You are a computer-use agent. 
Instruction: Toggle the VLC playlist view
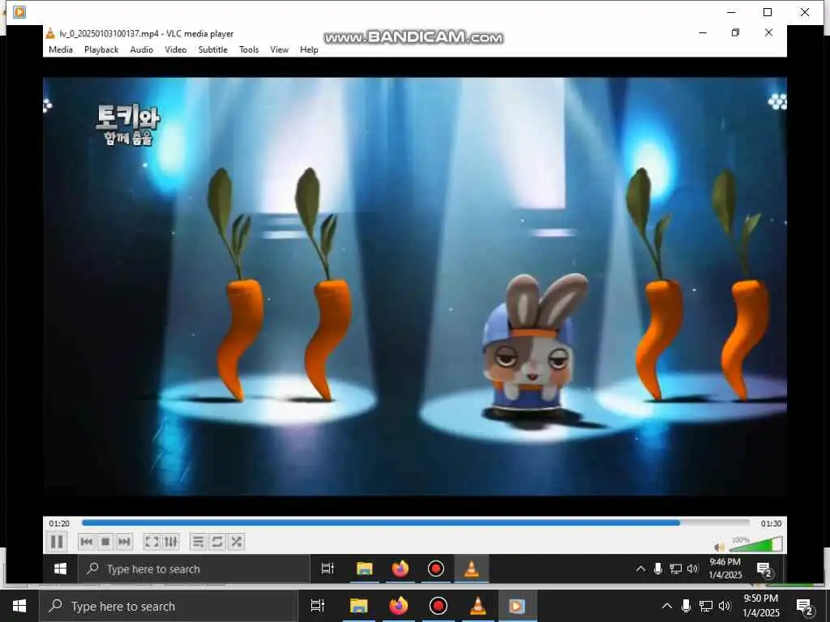199,542
